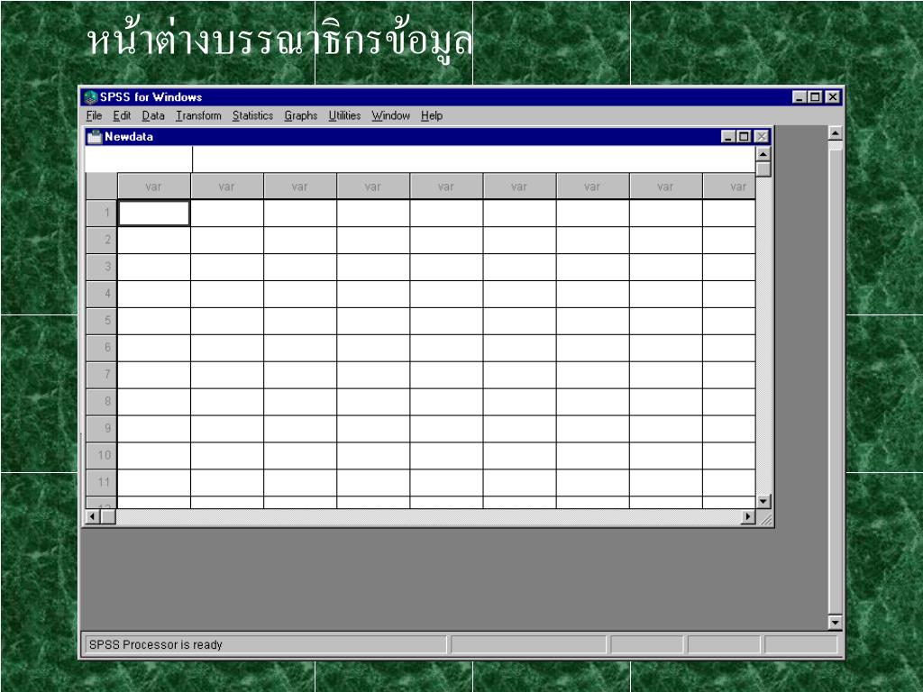Screen dimensions: 923x692
Task: Minimize the Newdata window
Action: tap(728, 137)
